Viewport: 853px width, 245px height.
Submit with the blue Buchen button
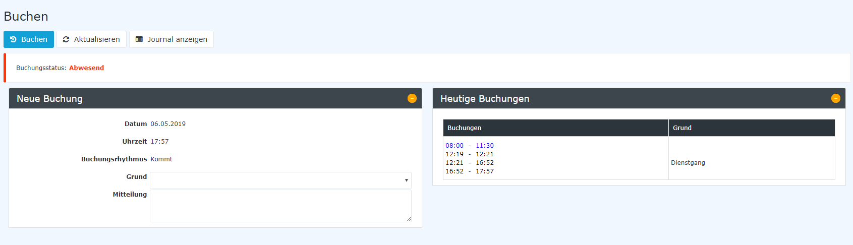[x=29, y=39]
